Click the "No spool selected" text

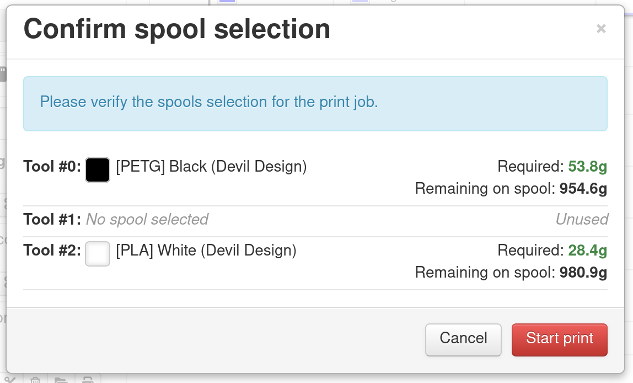click(x=147, y=220)
